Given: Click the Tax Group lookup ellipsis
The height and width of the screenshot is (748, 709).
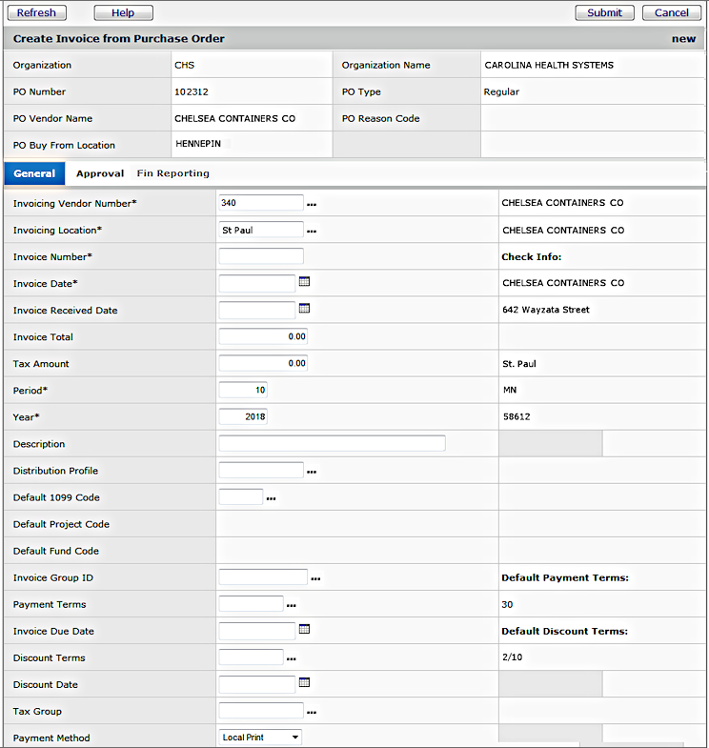Looking at the screenshot, I should pos(311,712).
